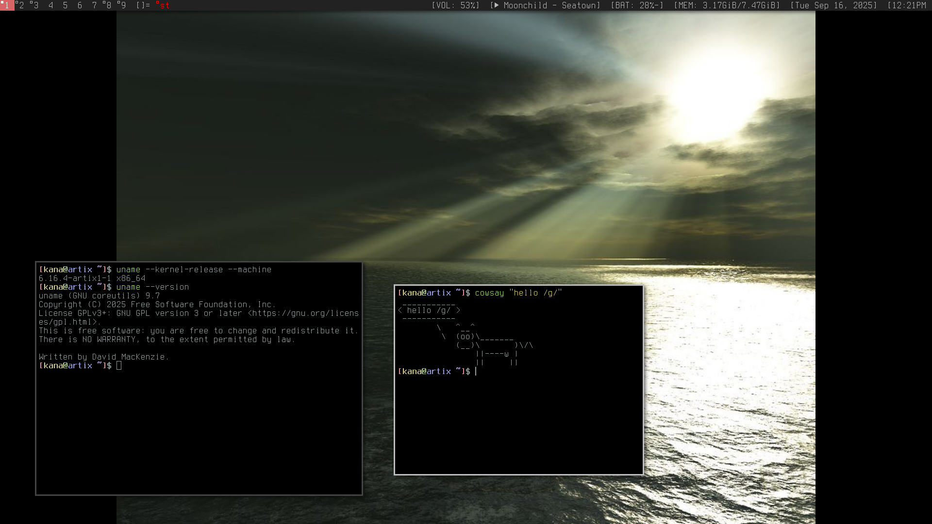Switch to workspace tag 4
This screenshot has height=524, width=932.
pos(50,5)
